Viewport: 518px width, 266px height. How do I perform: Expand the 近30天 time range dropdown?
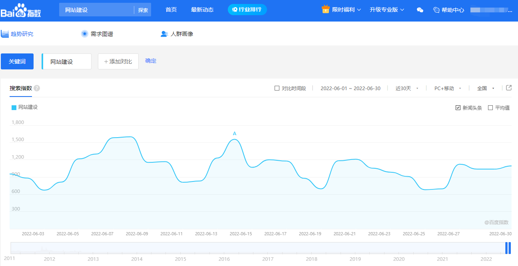click(x=405, y=88)
